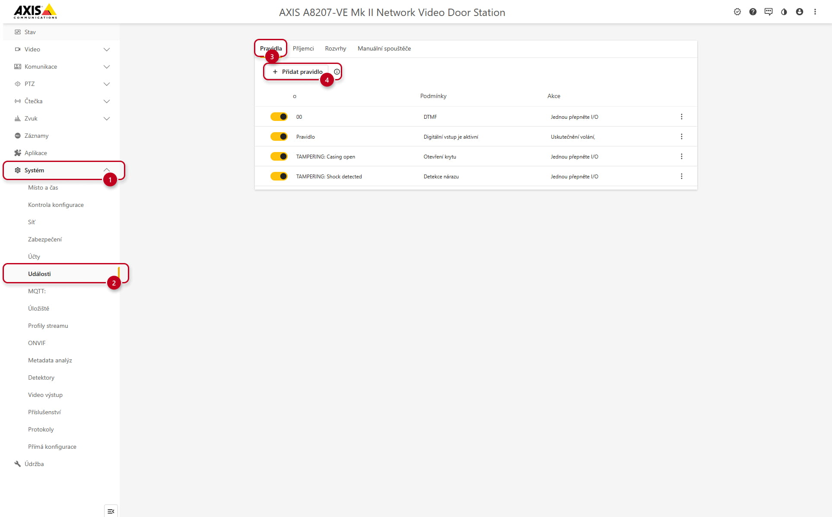
Task: Disable the rule named 00
Action: (279, 117)
